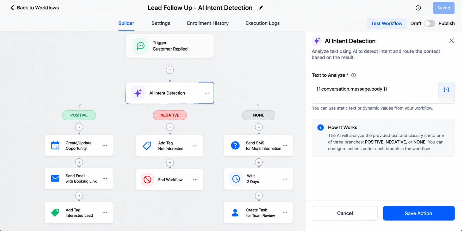Viewport: 462px width, 231px height.
Task: Add a step below the Trigger node
Action: [x=170, y=70]
